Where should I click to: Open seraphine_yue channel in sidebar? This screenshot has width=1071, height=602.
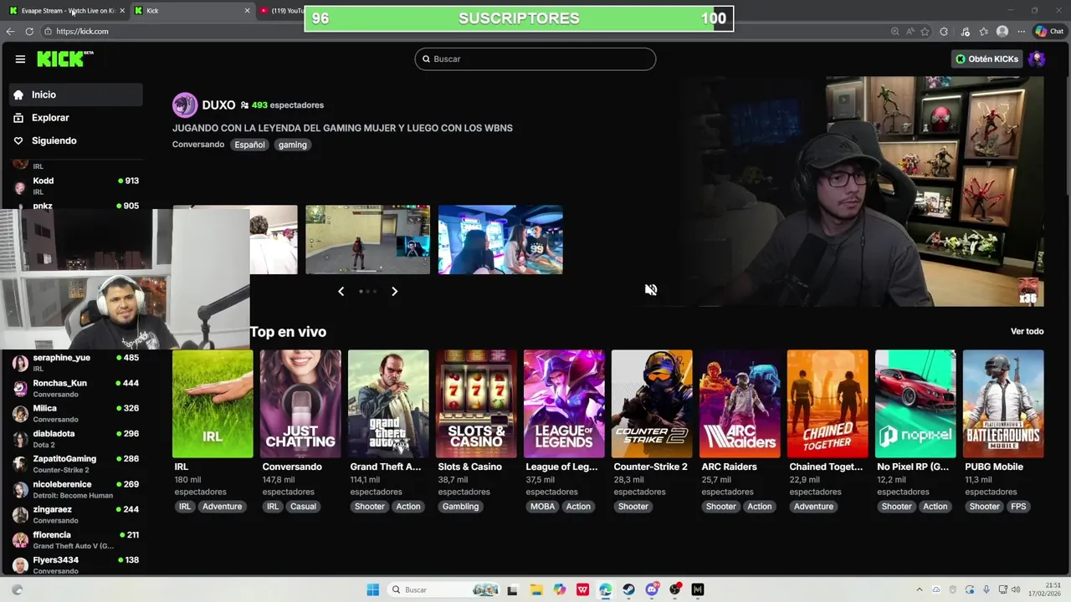tap(76, 362)
